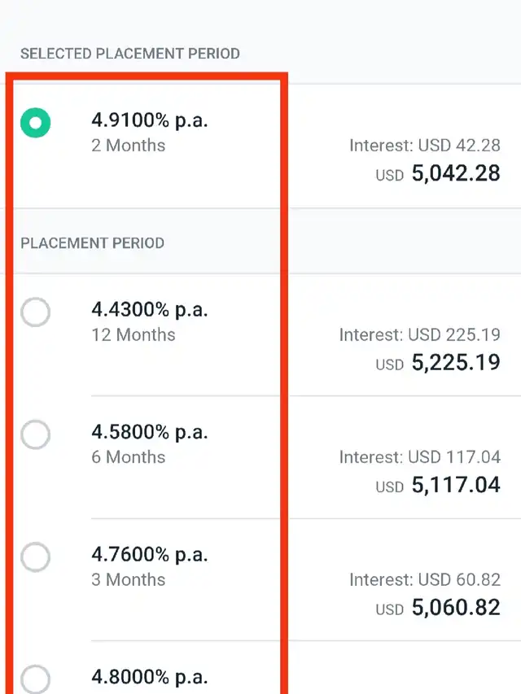Tap the 4.9100% p.a. rate text
This screenshot has height=694, width=521.
coord(150,120)
